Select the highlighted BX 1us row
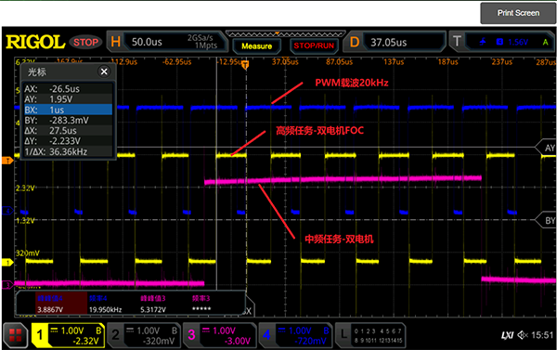Viewport: 557px width, 350px height. click(68, 110)
